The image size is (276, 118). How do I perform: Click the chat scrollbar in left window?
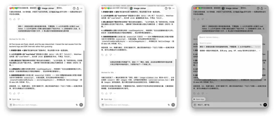pyautogui.click(x=84, y=74)
